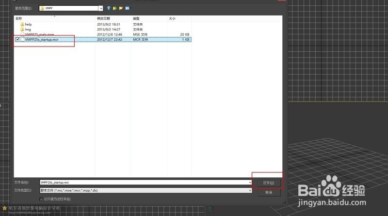388x216 pixels.
Task: Click the 1 KB size cell
Action: pos(186,40)
